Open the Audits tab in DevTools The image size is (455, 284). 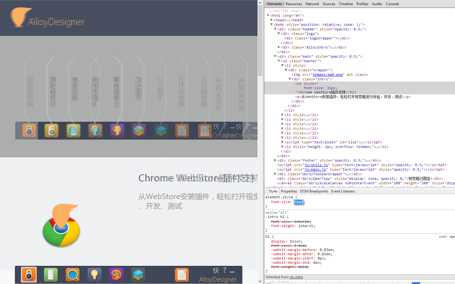(377, 4)
